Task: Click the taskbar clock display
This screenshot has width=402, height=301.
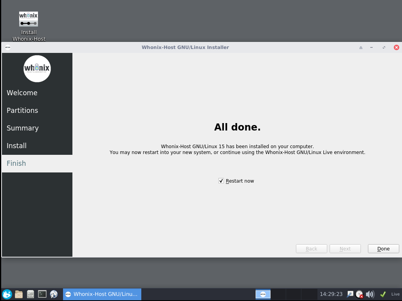Action: [x=331, y=294]
